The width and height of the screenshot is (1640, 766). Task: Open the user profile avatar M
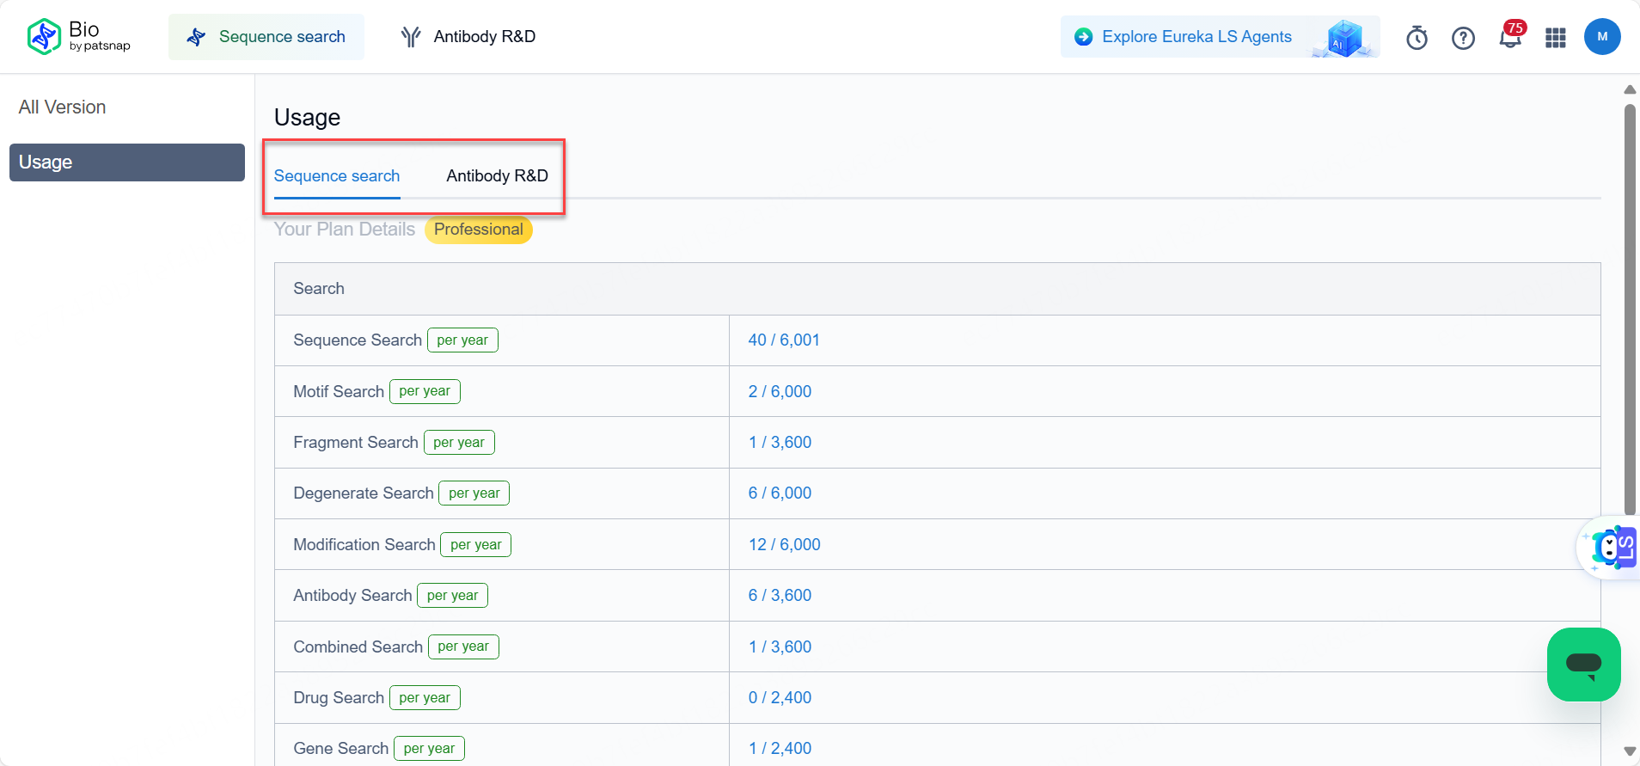point(1602,37)
